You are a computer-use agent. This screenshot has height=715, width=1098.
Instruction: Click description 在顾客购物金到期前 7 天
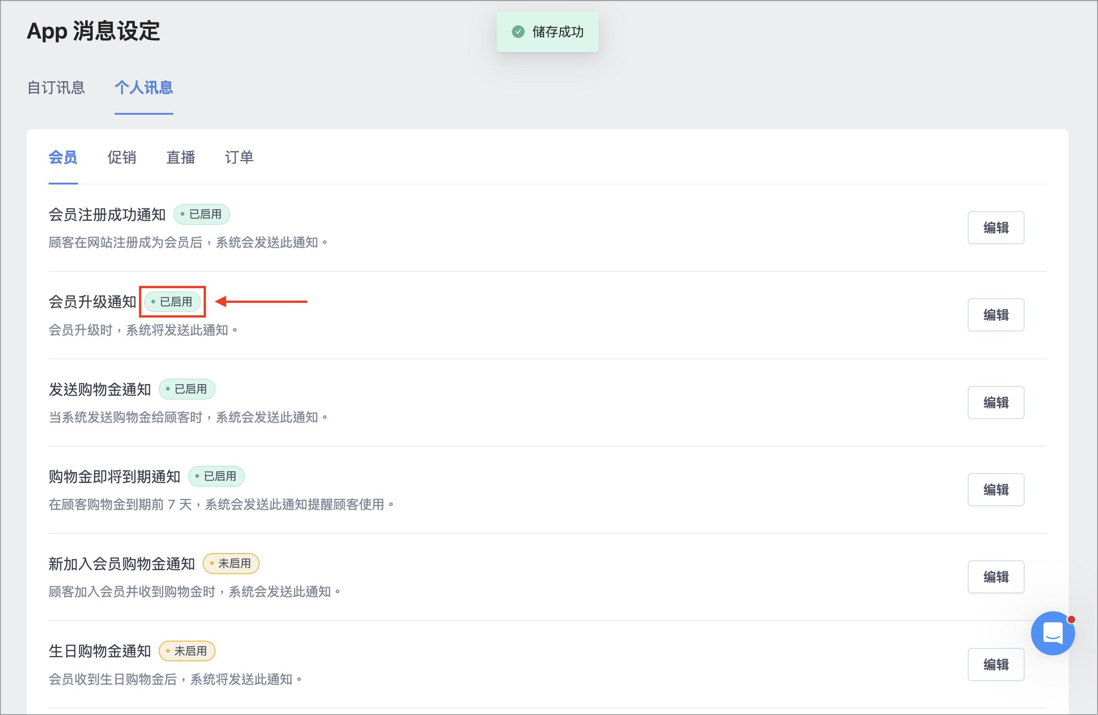coord(121,504)
